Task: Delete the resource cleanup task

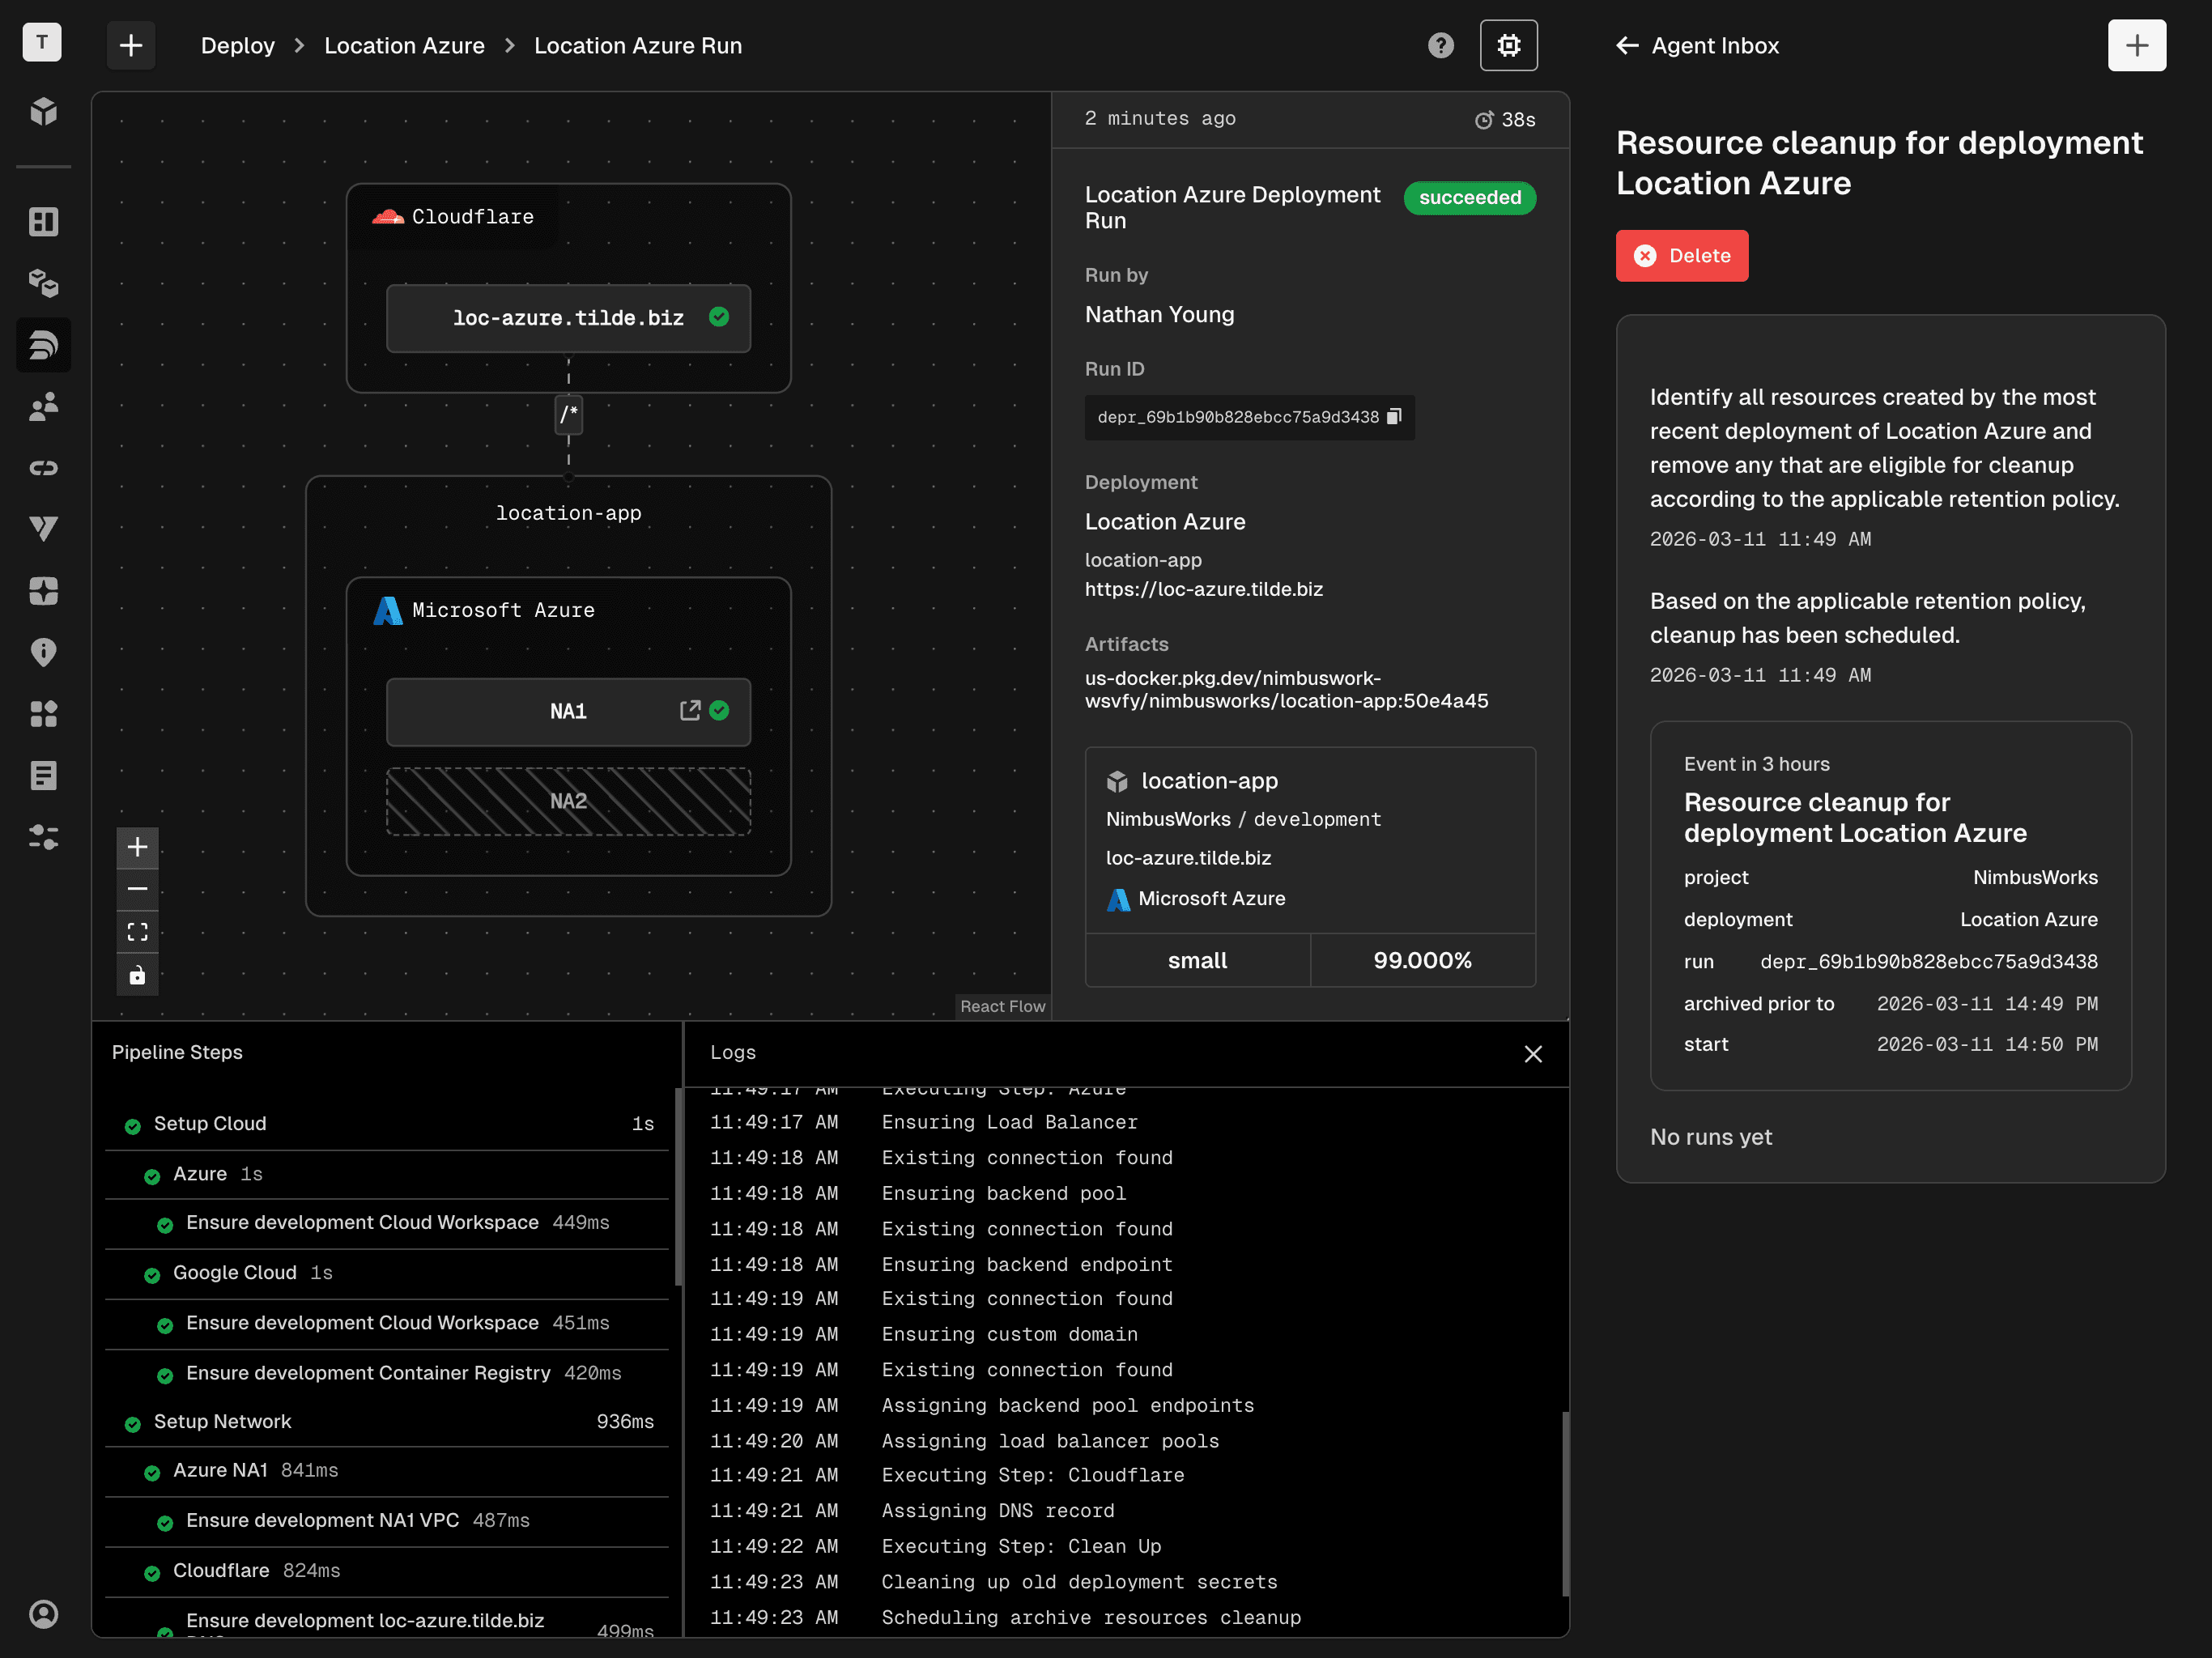Action: [1681, 256]
